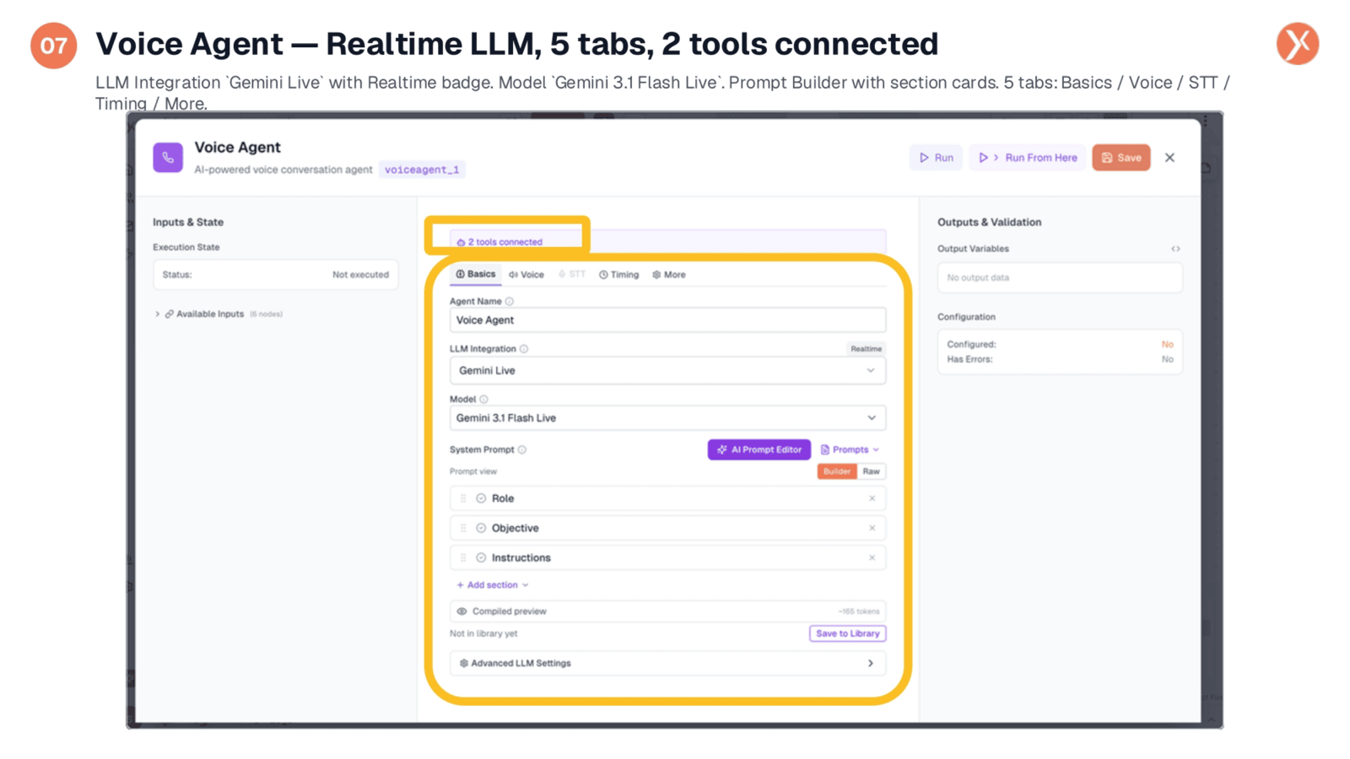Open the LLM Integration Gemini Live dropdown

[667, 370]
